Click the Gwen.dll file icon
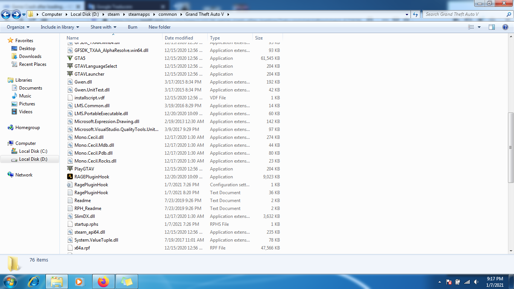This screenshot has height=289, width=514. (x=70, y=82)
